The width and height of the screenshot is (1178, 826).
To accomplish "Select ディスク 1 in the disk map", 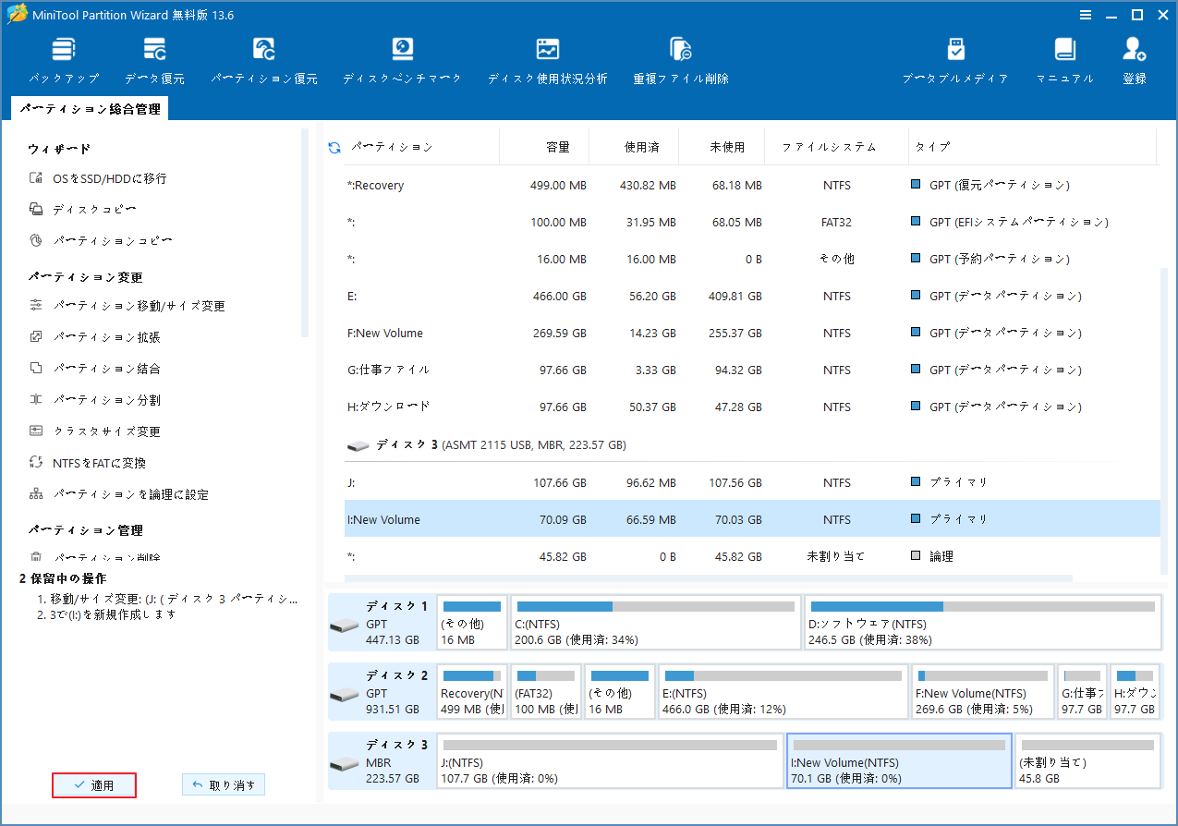I will (381, 623).
